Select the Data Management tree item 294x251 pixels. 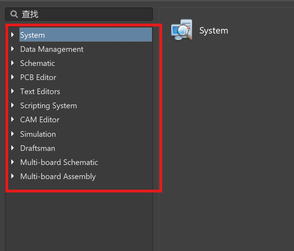point(52,49)
